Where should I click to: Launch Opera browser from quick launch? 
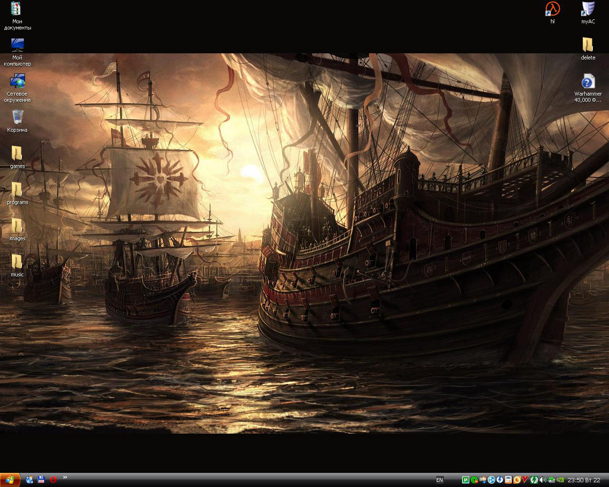click(53, 479)
